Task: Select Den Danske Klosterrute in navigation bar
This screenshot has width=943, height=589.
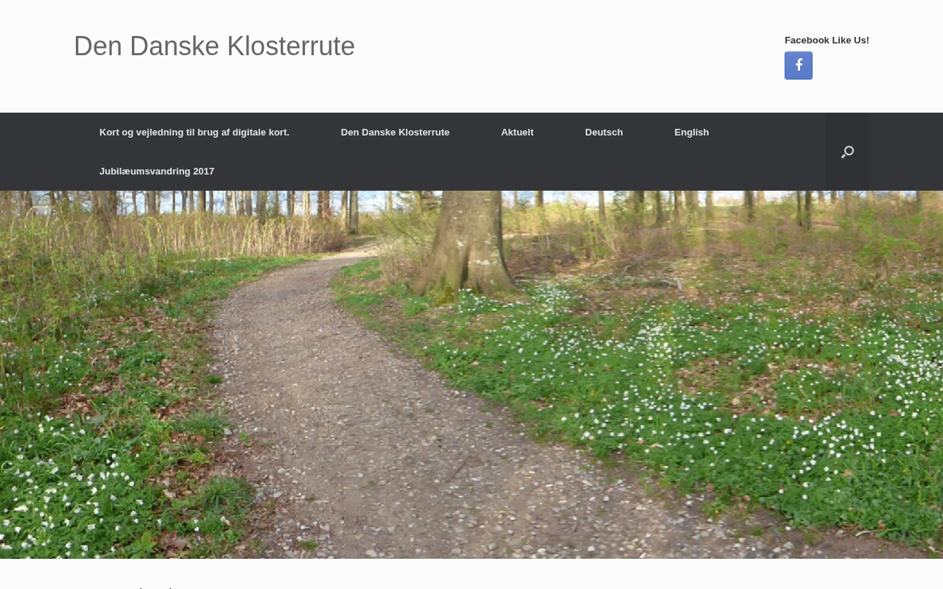Action: pyautogui.click(x=395, y=133)
